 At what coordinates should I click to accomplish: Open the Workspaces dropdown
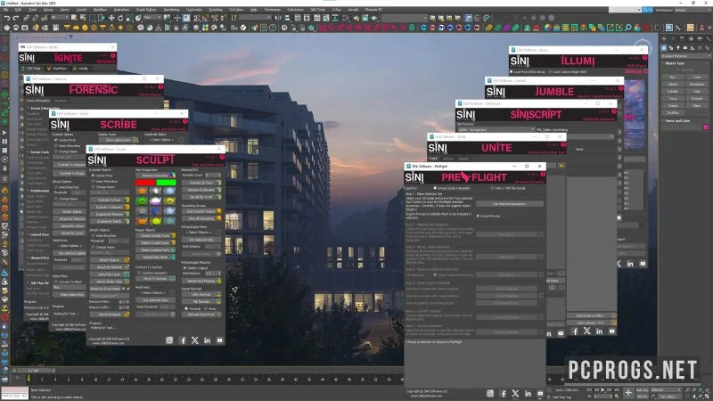tap(693, 10)
